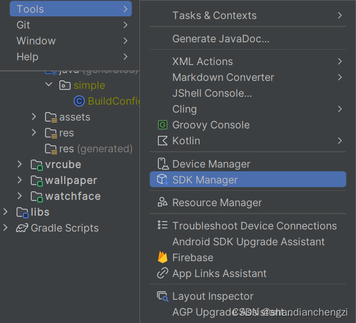Screen dimensions: 356x323
Task: Open the Window menu
Action: [x=36, y=41]
